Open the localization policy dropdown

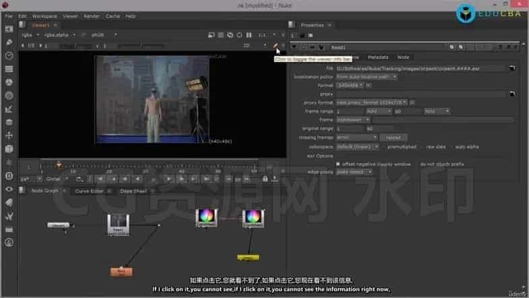pyautogui.click(x=367, y=77)
